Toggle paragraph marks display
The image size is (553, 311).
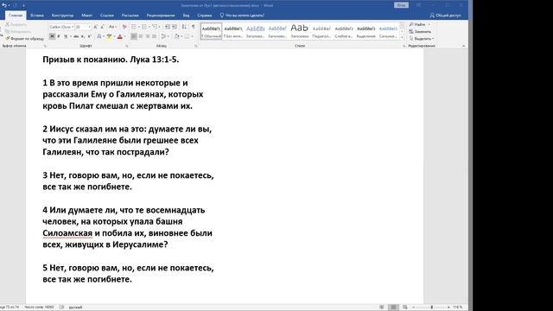click(x=194, y=27)
